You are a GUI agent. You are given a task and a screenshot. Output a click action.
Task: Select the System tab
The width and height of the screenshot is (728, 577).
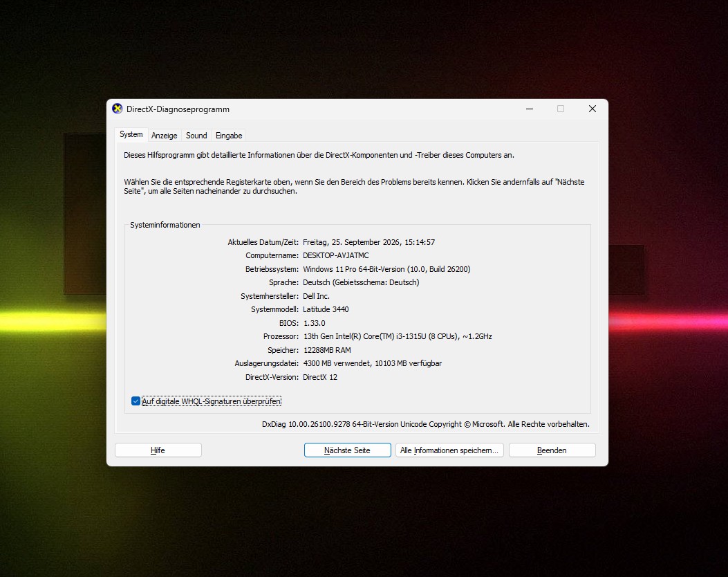tap(131, 134)
